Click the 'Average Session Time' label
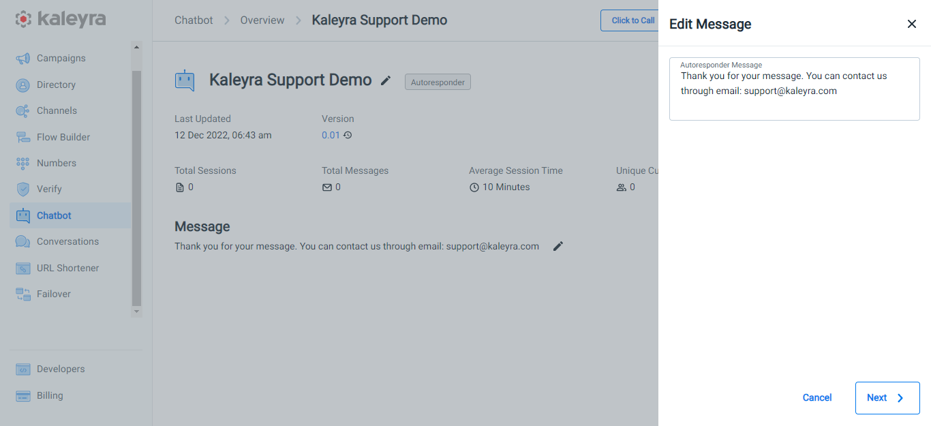The image size is (931, 426). (516, 170)
